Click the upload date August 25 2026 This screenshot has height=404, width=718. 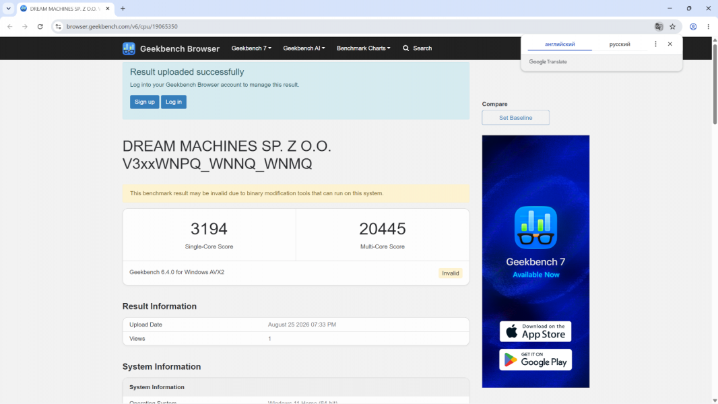coord(302,325)
